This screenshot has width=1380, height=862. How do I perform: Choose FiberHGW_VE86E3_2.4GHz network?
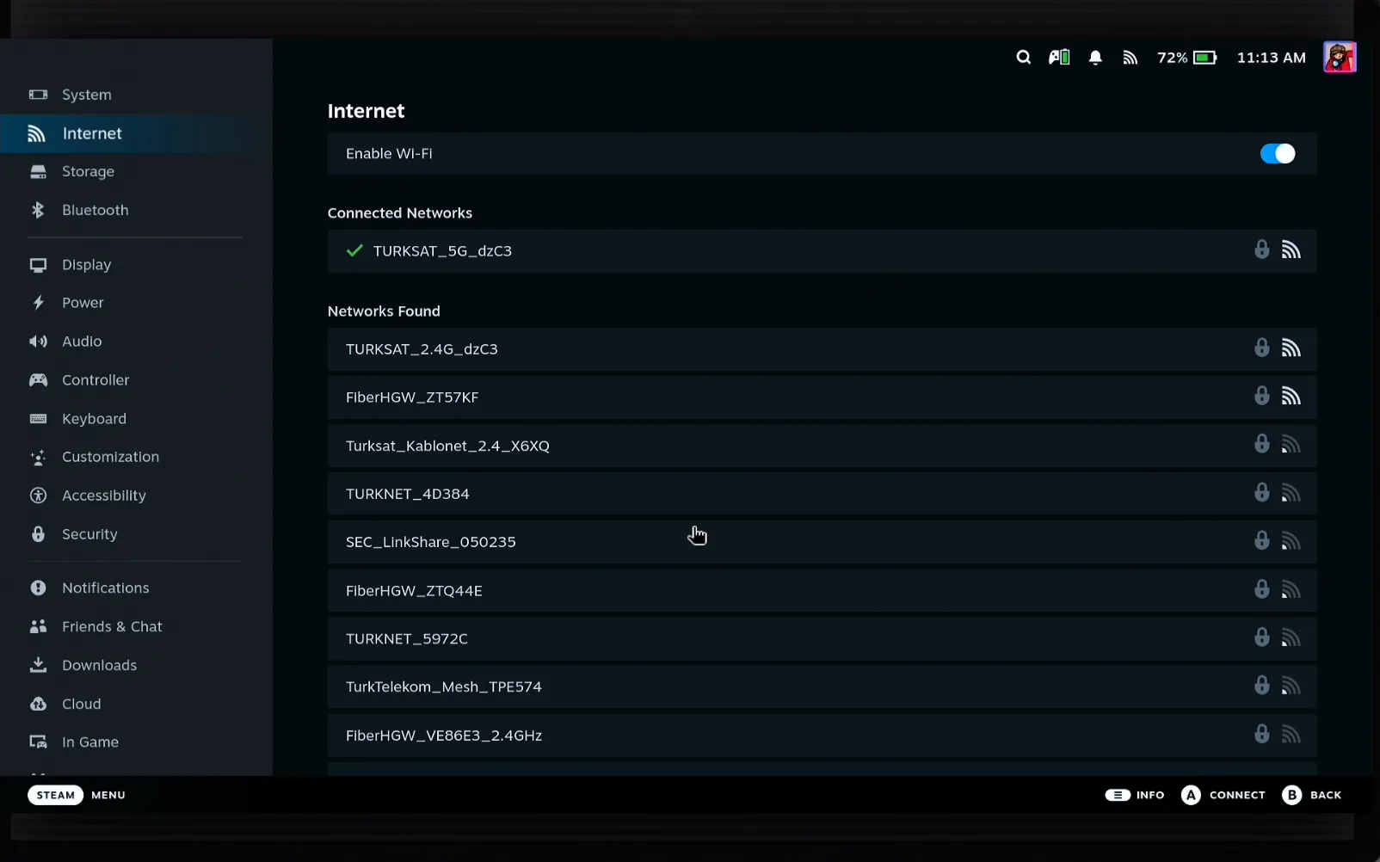point(822,736)
